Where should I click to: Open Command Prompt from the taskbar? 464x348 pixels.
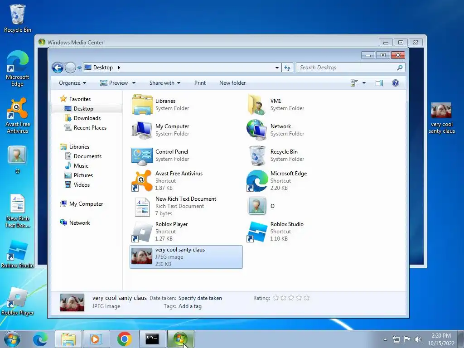point(152,339)
